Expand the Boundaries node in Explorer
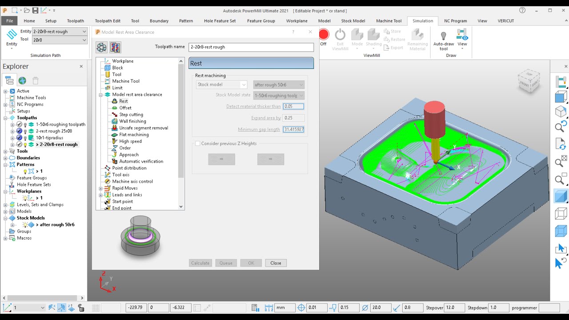569x320 pixels. 5,158
